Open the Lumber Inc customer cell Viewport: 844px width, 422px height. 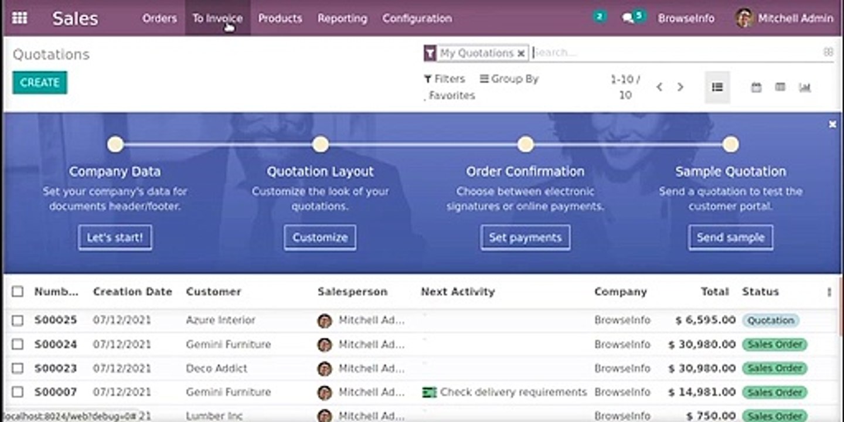[215, 416]
